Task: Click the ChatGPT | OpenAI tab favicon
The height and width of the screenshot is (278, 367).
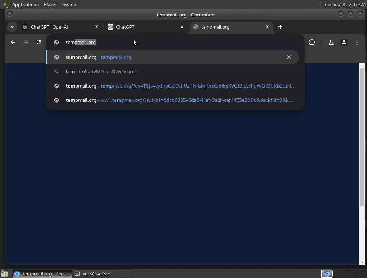Action: 25,27
